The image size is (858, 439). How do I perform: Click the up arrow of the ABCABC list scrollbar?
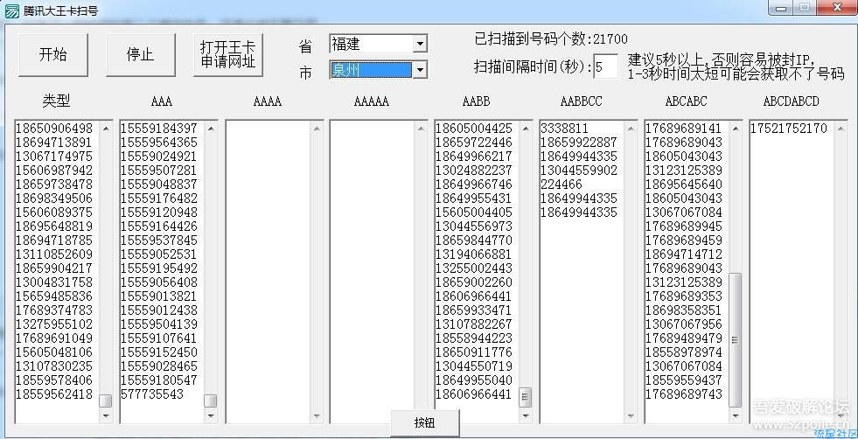(736, 129)
